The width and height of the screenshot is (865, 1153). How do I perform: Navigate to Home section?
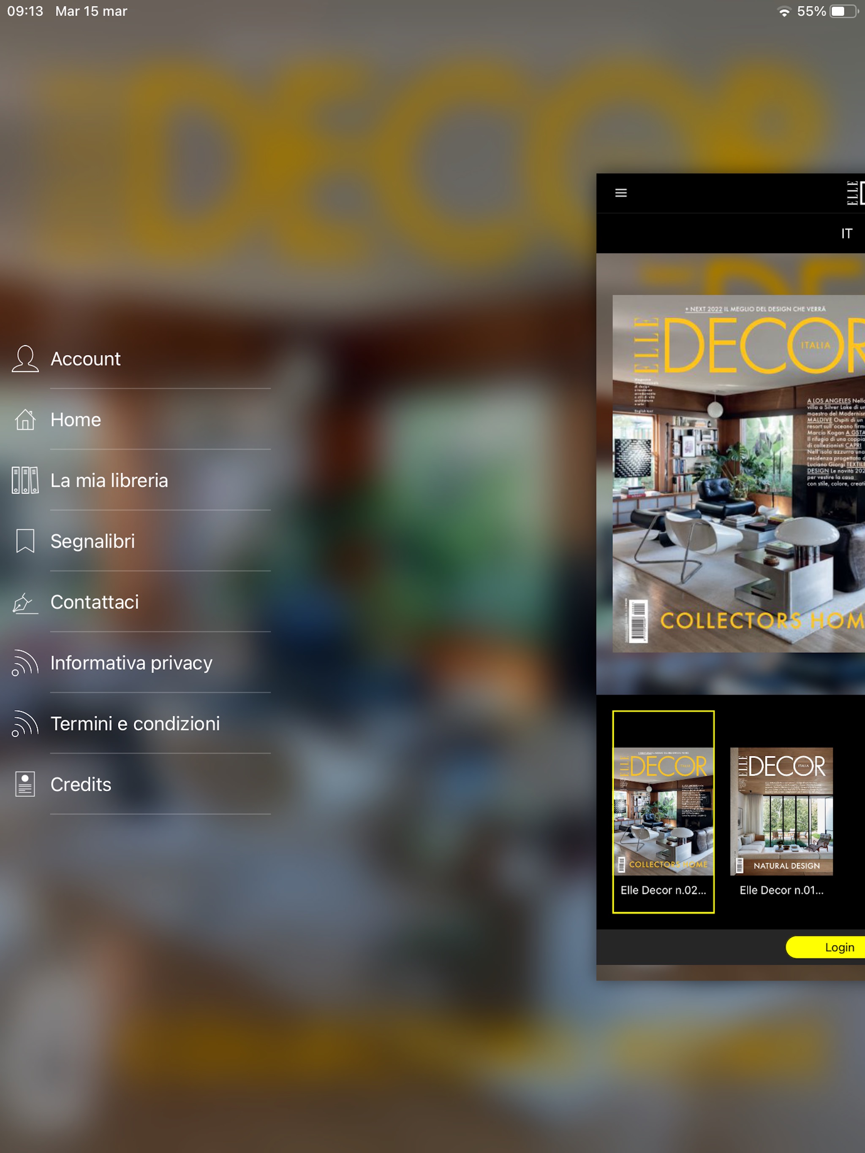[76, 419]
